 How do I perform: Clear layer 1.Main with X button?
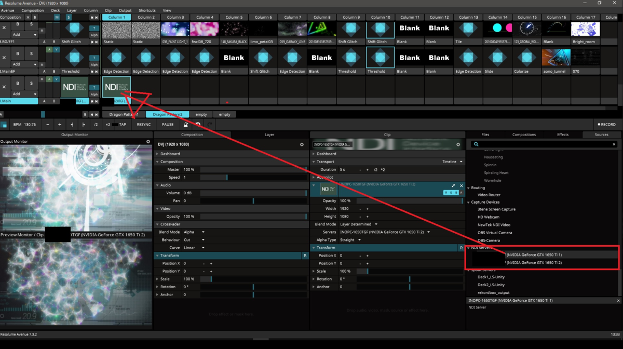pos(4,87)
